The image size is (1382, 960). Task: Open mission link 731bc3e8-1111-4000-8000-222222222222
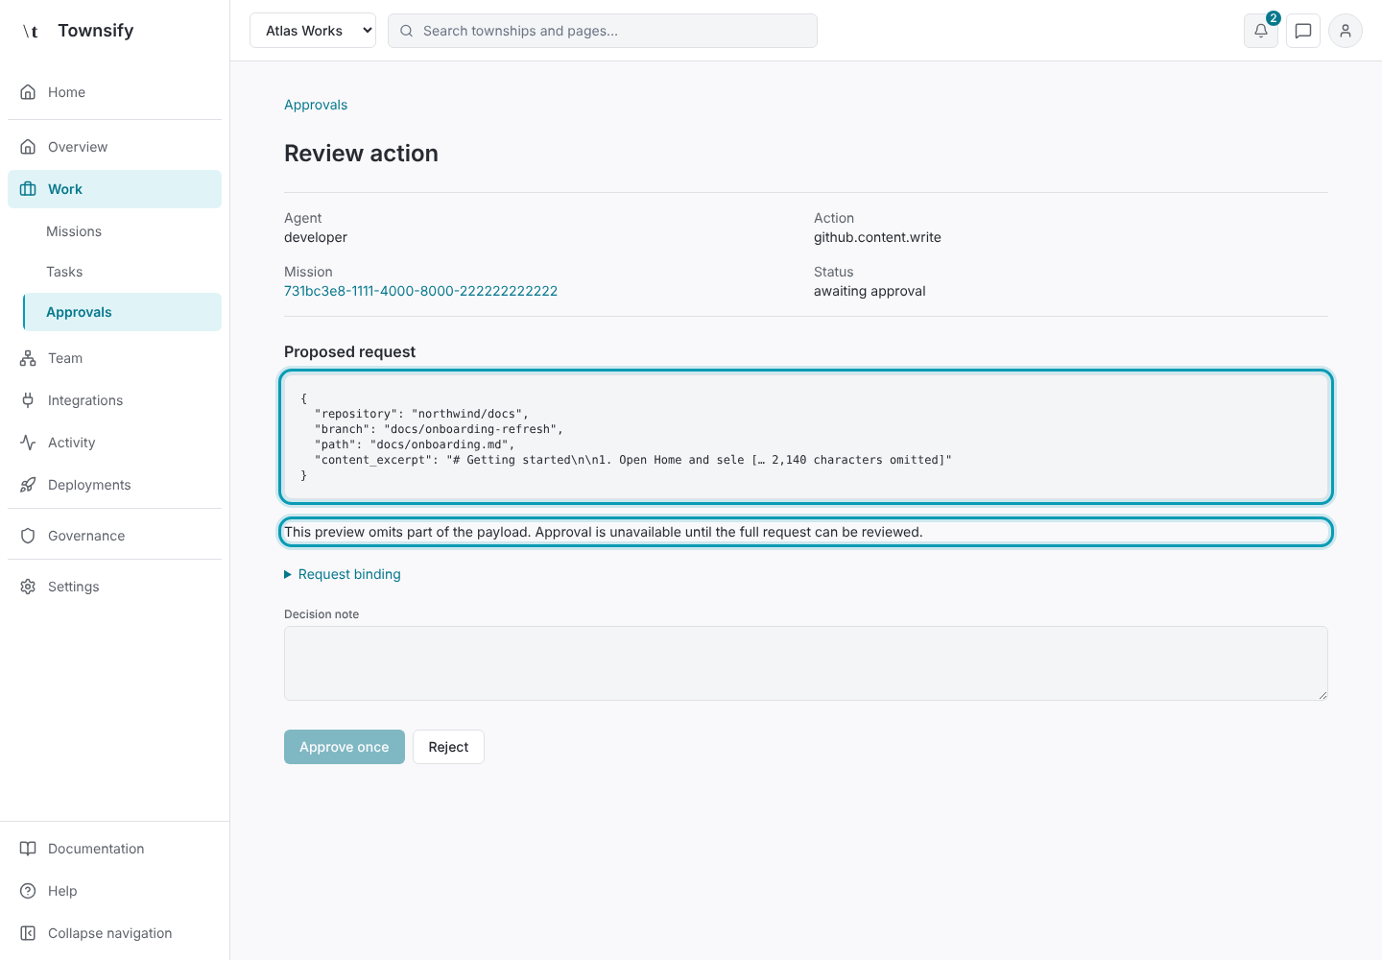tap(420, 291)
